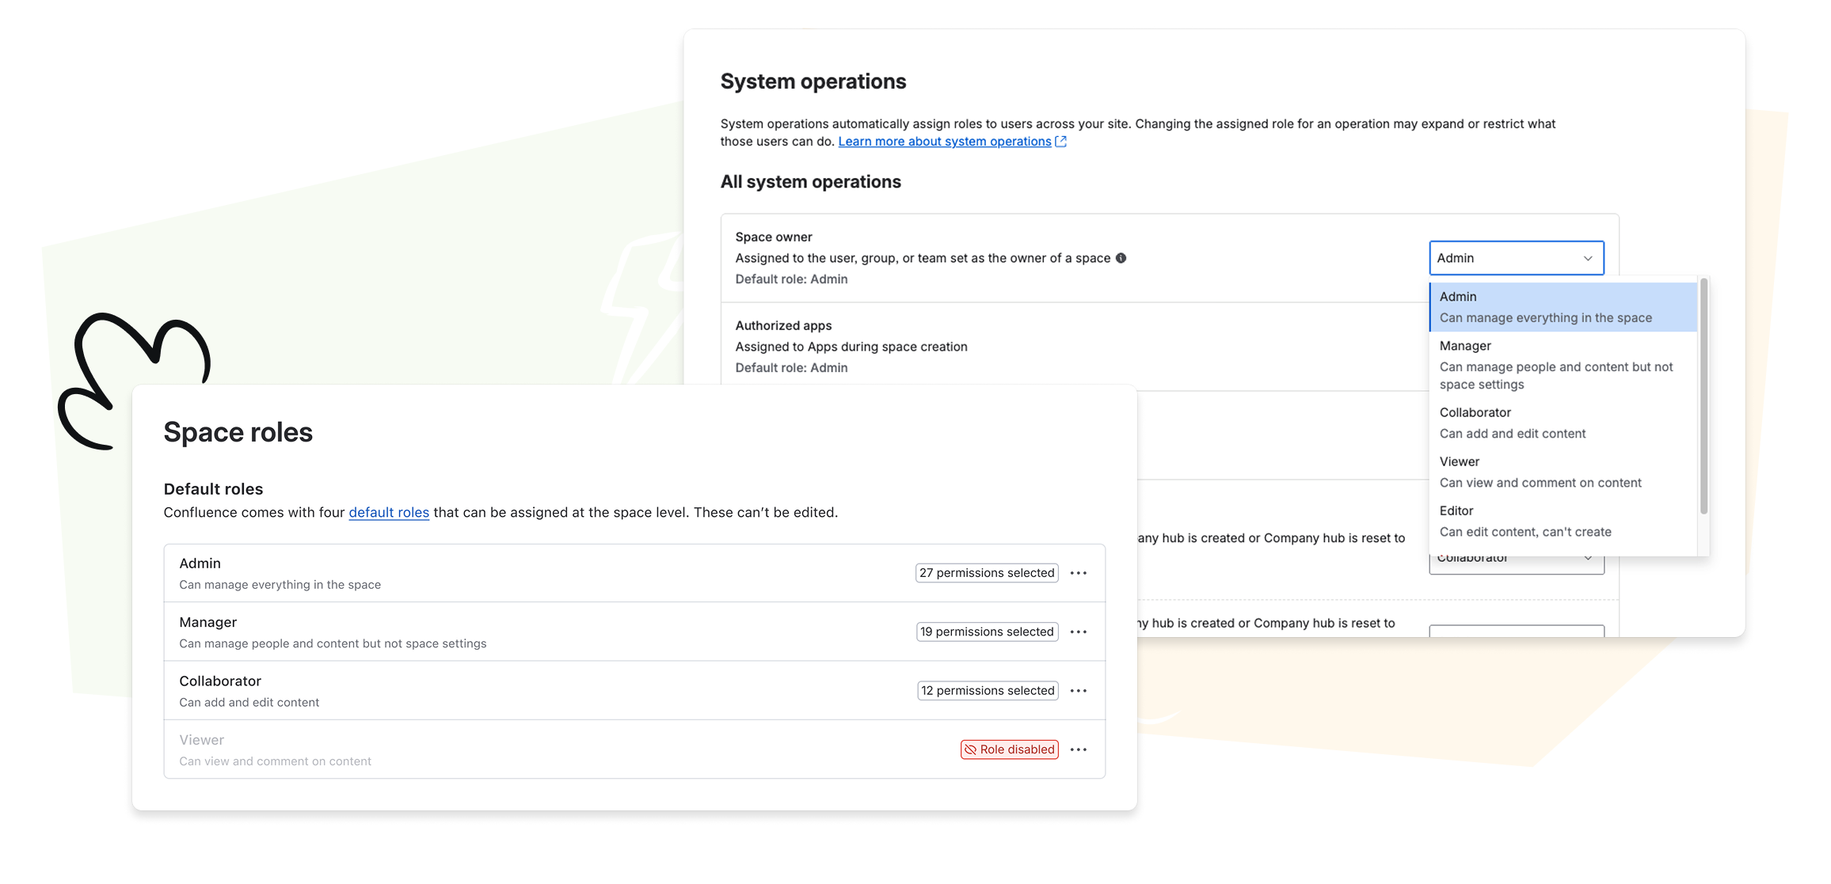
Task: Open the partially hidden Collaborator dropdown
Action: [x=1517, y=565]
